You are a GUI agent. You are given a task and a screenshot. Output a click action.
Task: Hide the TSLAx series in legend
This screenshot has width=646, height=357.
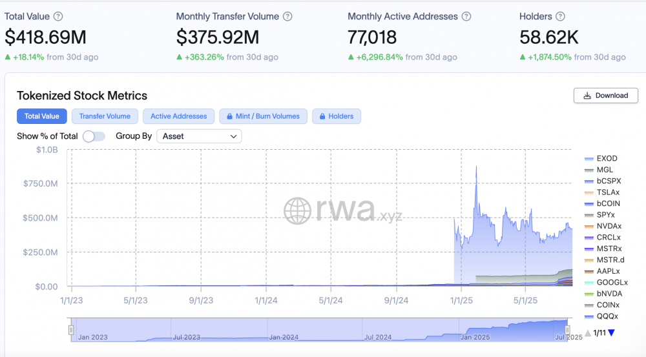602,192
